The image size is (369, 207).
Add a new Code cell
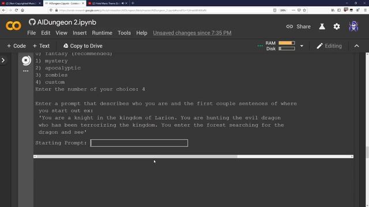click(x=16, y=46)
